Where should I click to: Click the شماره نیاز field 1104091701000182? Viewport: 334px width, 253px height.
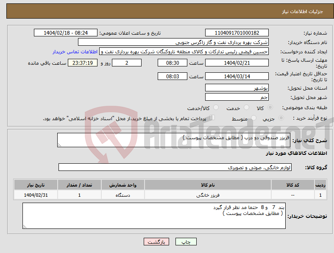[x=237, y=33]
